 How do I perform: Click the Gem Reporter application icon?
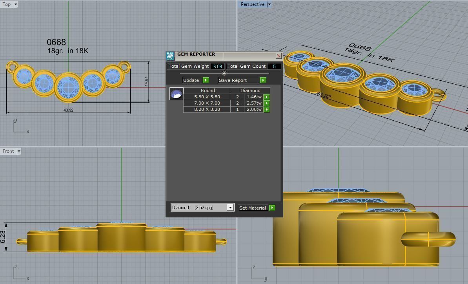tap(170, 56)
